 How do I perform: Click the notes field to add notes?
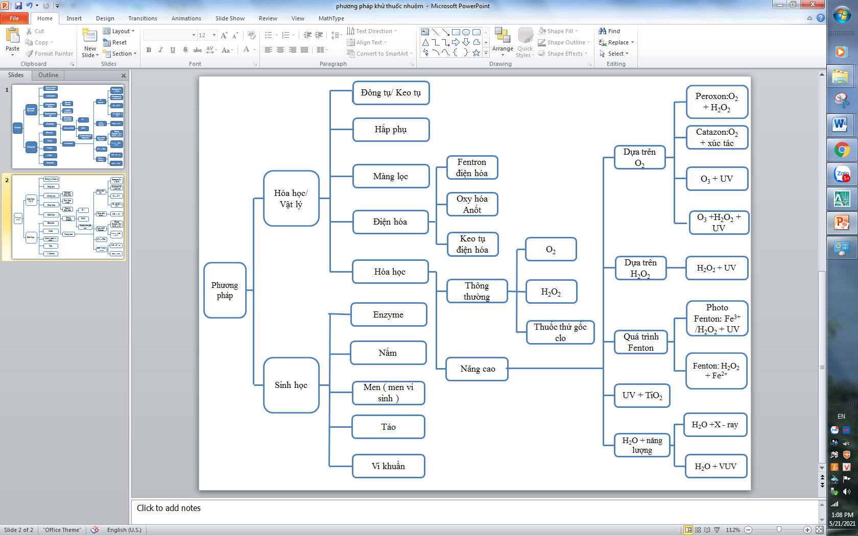tap(475, 511)
